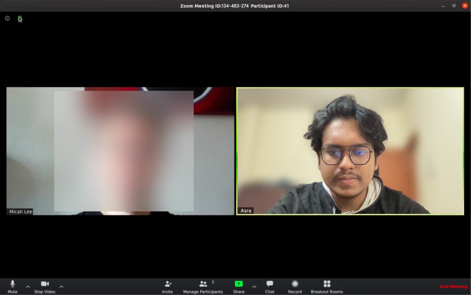The width and height of the screenshot is (471, 295).
Task: Expand audio options arrow beside Mute
Action: [28, 287]
